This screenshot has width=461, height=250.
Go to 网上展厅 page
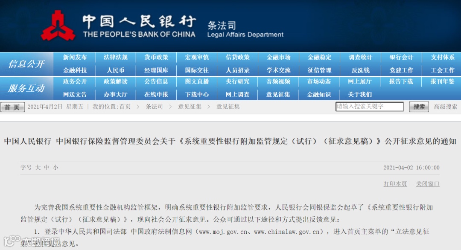[360, 81]
